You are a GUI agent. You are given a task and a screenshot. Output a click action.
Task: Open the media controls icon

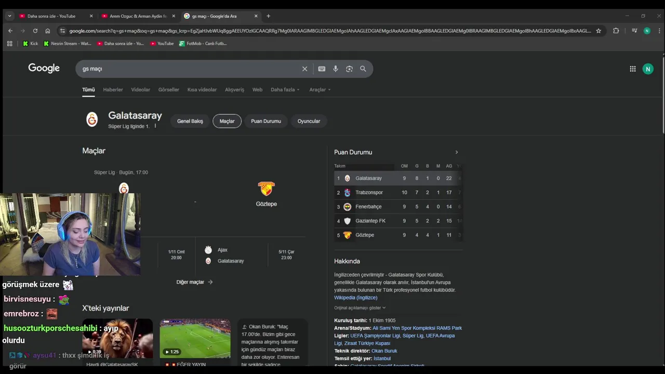click(634, 31)
